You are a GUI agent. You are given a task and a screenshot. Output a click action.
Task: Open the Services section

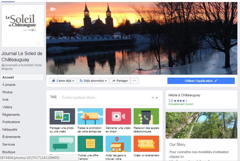point(8,144)
